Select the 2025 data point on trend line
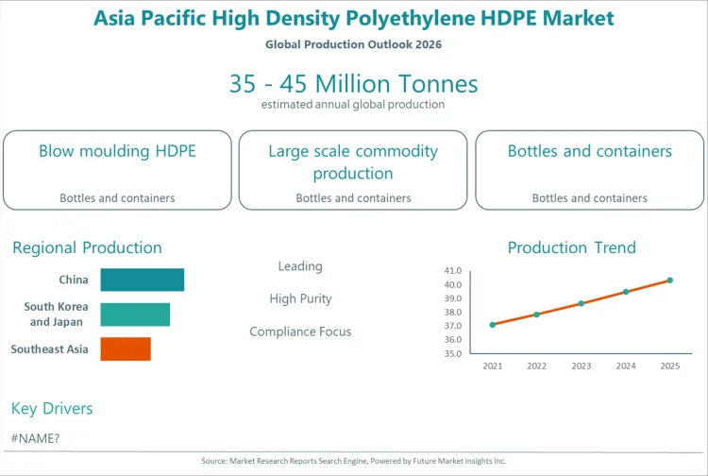 (x=670, y=280)
